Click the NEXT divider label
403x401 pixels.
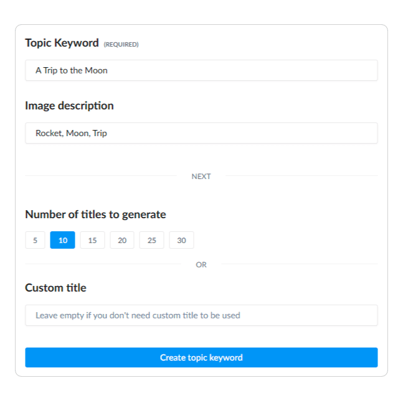pos(201,177)
